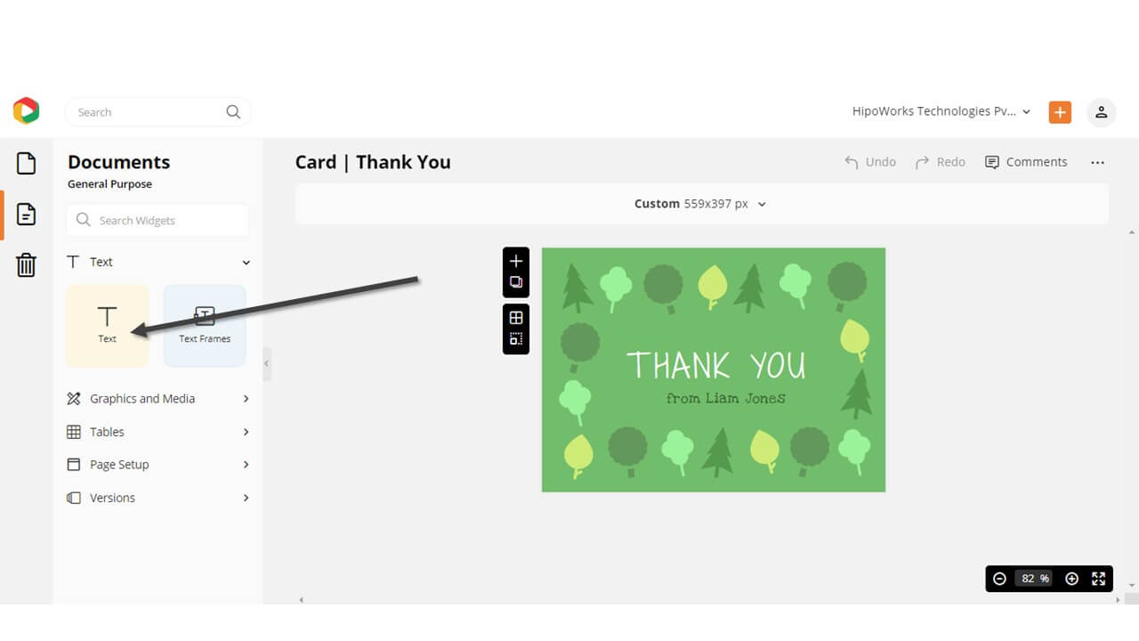
Task: Click the add page plus icon
Action: click(x=516, y=261)
